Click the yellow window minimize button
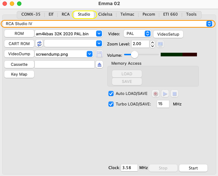 click(x=12, y=4)
